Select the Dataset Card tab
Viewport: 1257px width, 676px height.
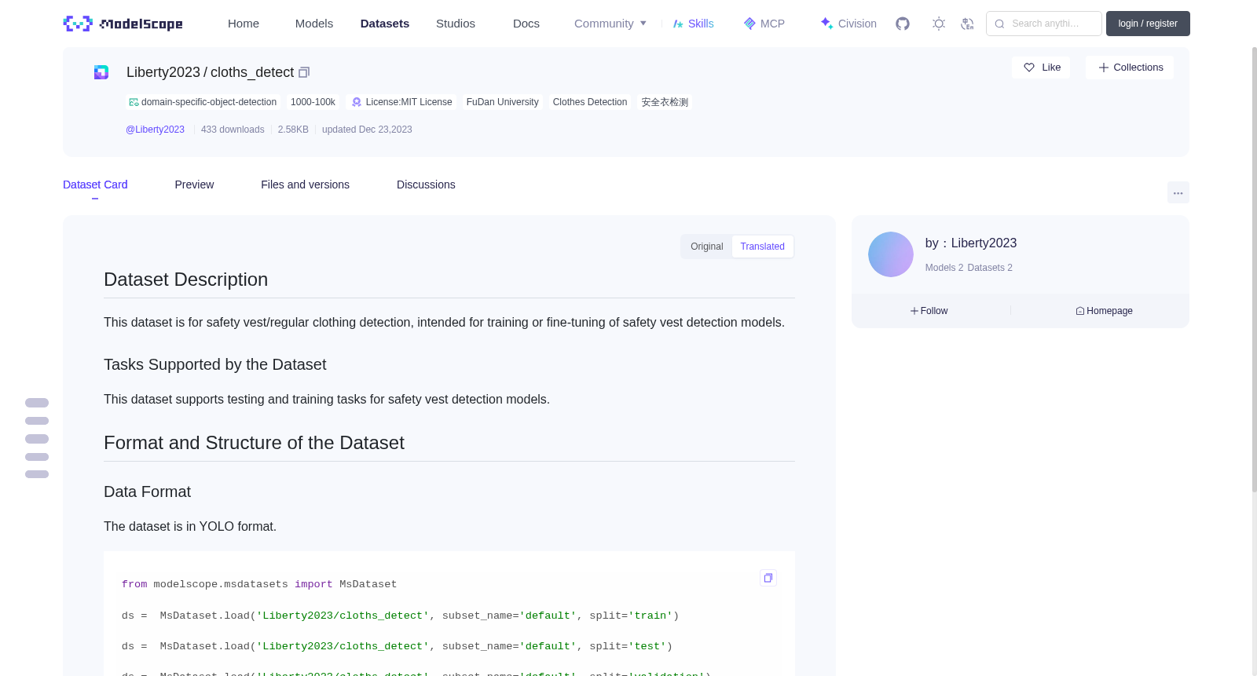point(95,185)
